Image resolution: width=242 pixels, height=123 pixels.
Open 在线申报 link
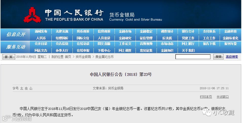pyautogui.click(x=83, y=50)
